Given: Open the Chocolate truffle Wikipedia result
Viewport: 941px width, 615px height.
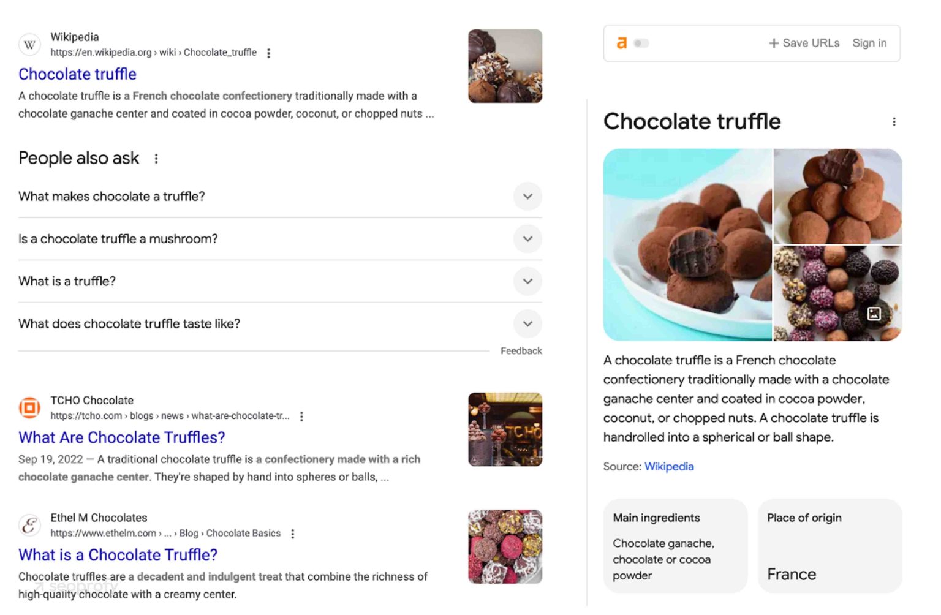Looking at the screenshot, I should [77, 74].
